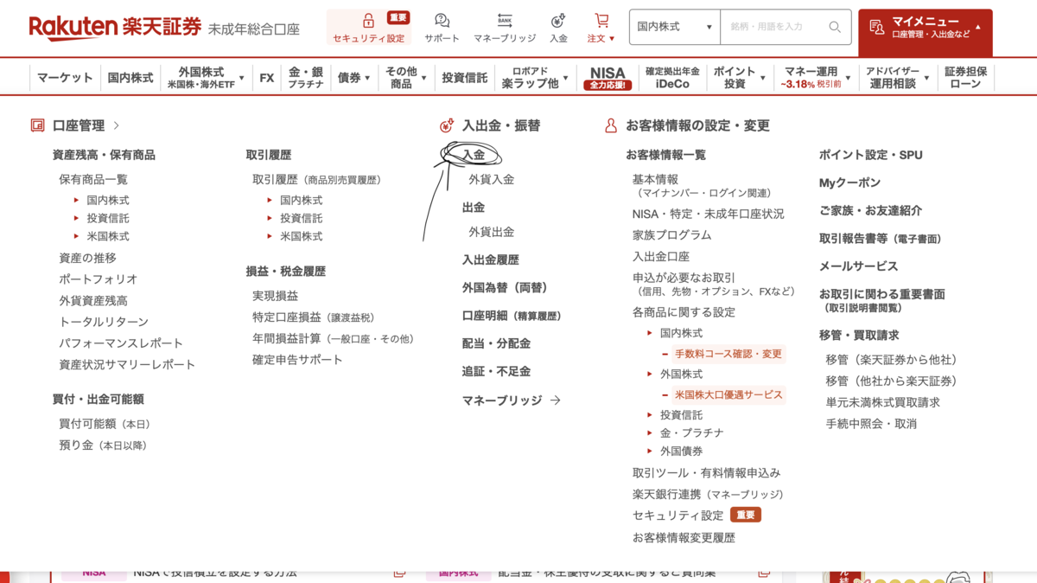This screenshot has height=583, width=1037.
Task: Open ポートフォリオ link
Action: click(x=99, y=279)
